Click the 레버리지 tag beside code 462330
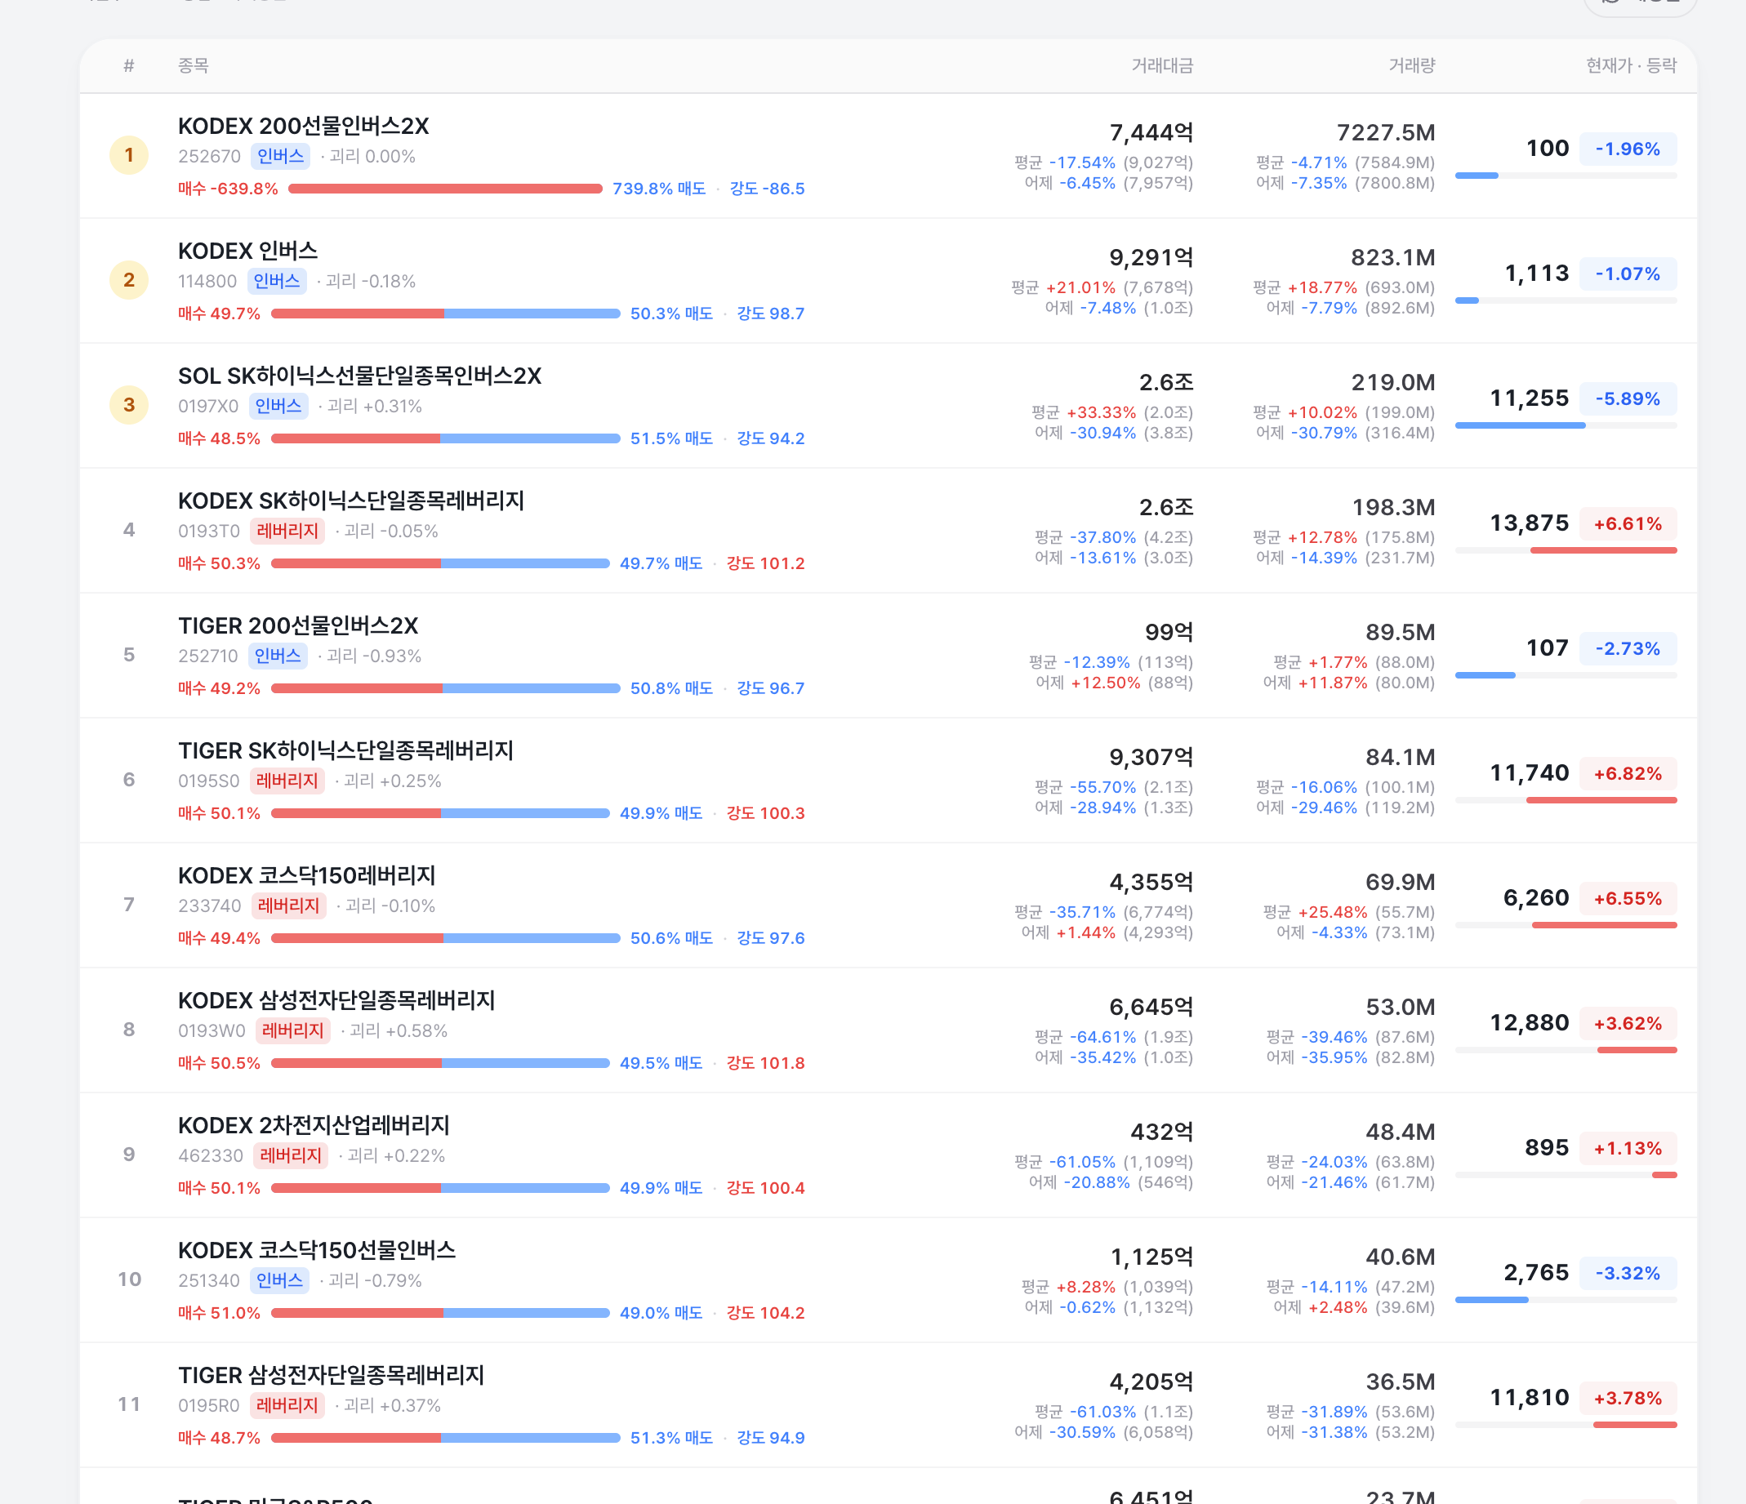Screen dimensions: 1746x1504 (291, 1155)
